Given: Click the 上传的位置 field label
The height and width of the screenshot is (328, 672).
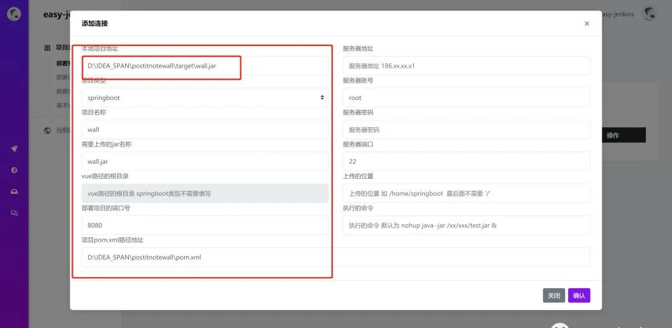Looking at the screenshot, I should point(358,176).
